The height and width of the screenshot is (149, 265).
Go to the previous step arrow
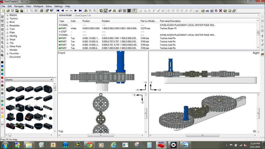pos(62,11)
